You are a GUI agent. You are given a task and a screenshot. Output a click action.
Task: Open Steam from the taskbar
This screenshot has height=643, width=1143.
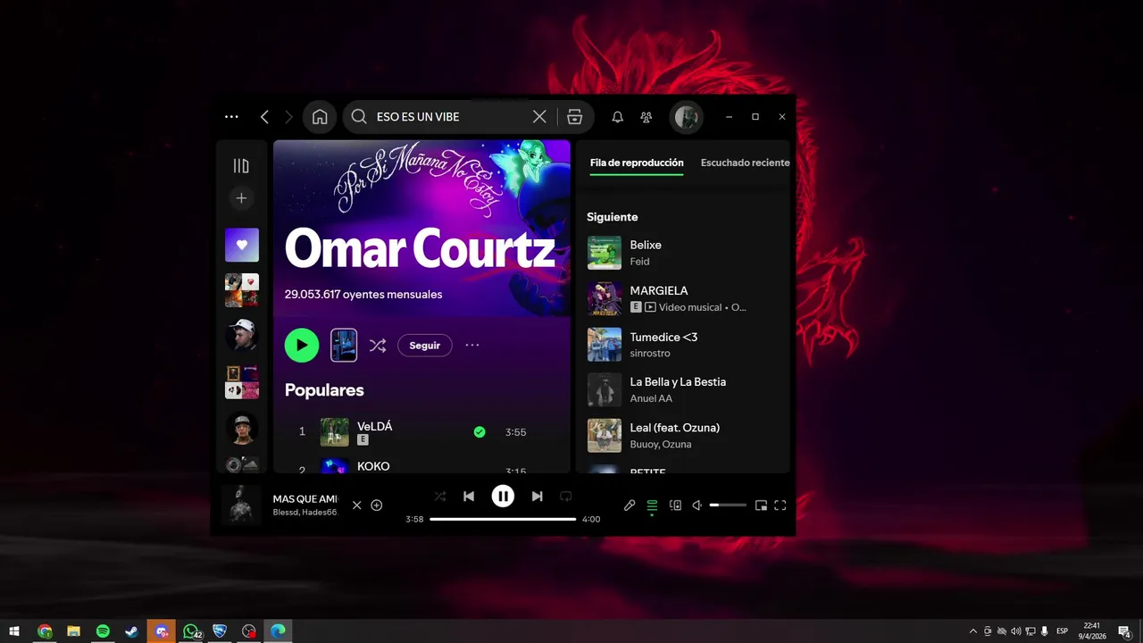pos(131,631)
